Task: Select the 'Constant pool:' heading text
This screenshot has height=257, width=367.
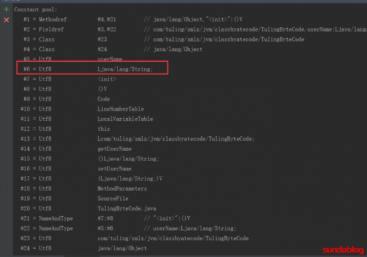Action: click(36, 9)
